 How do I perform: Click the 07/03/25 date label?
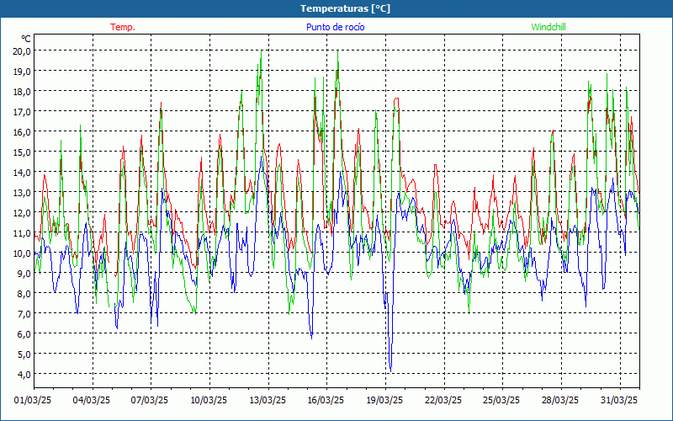[x=150, y=401]
